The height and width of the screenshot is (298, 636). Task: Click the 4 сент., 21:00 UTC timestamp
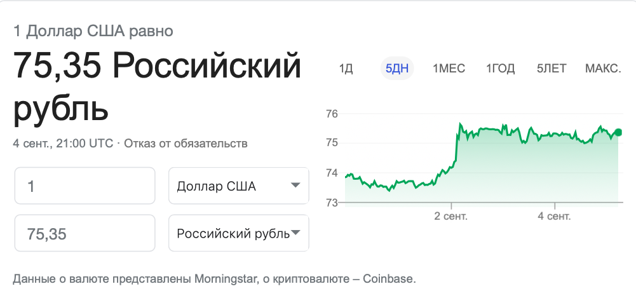(x=63, y=143)
